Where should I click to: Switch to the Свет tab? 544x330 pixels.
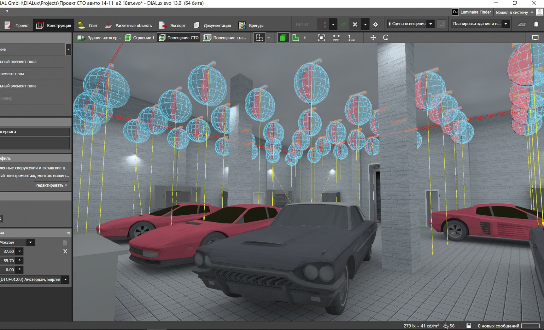click(x=88, y=26)
